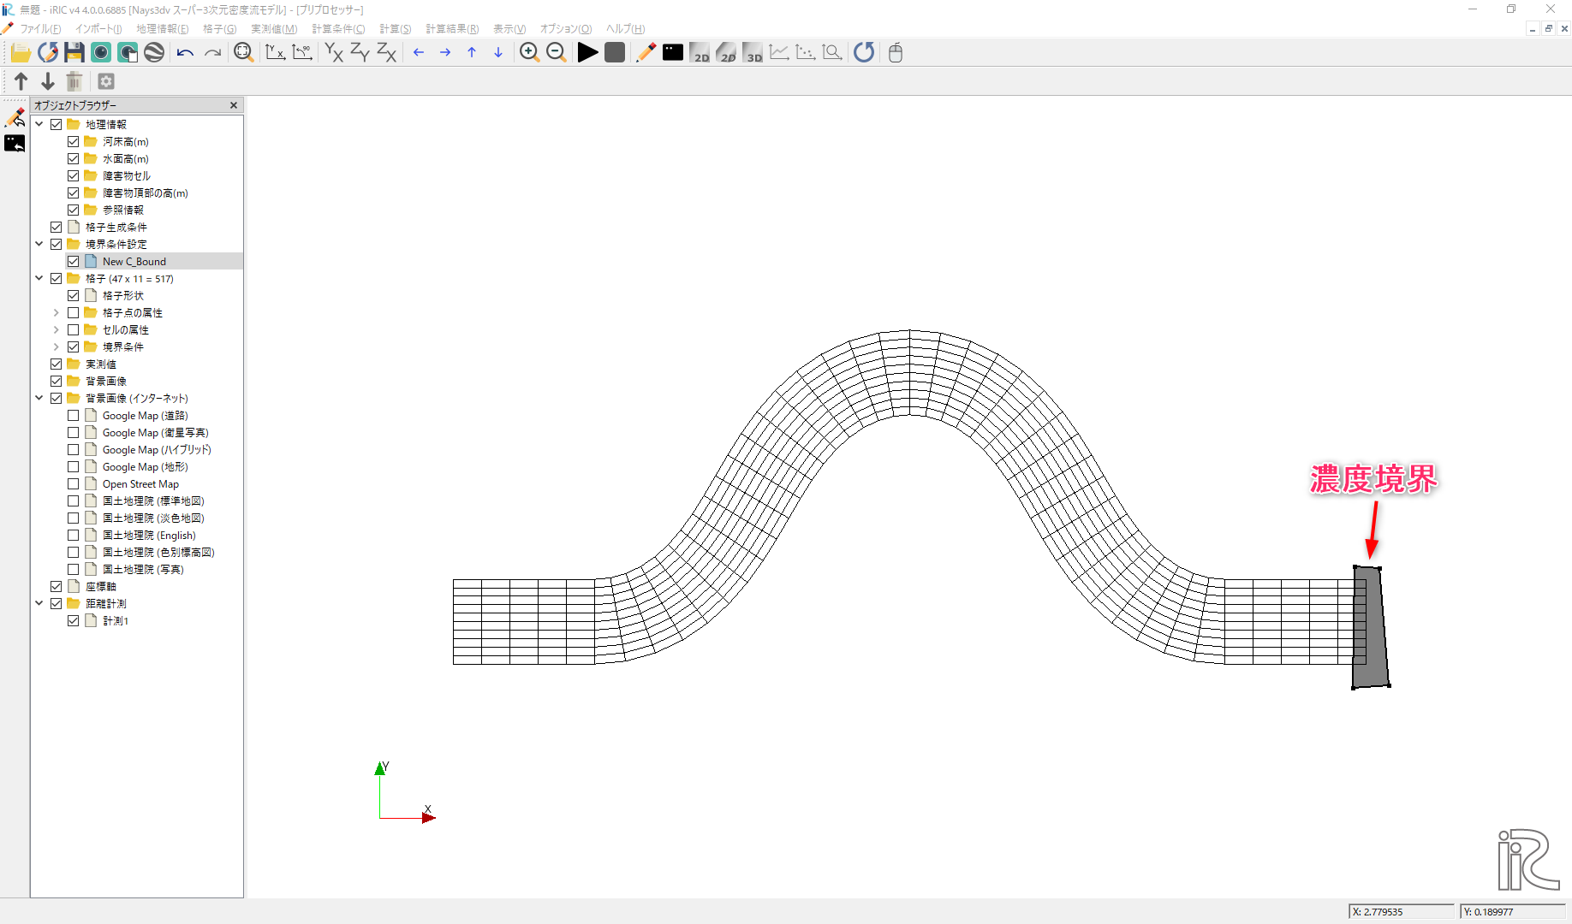
Task: Click the X coordinate status field
Action: point(1401,912)
